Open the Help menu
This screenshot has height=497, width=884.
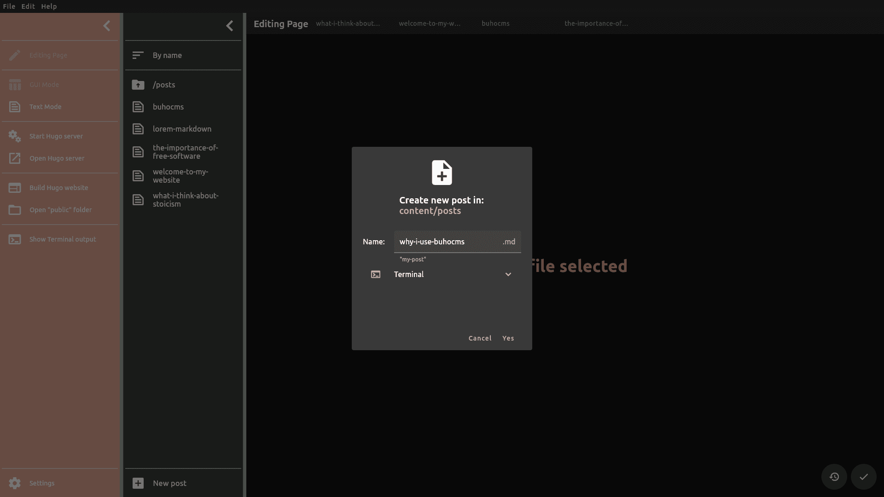coord(49,6)
